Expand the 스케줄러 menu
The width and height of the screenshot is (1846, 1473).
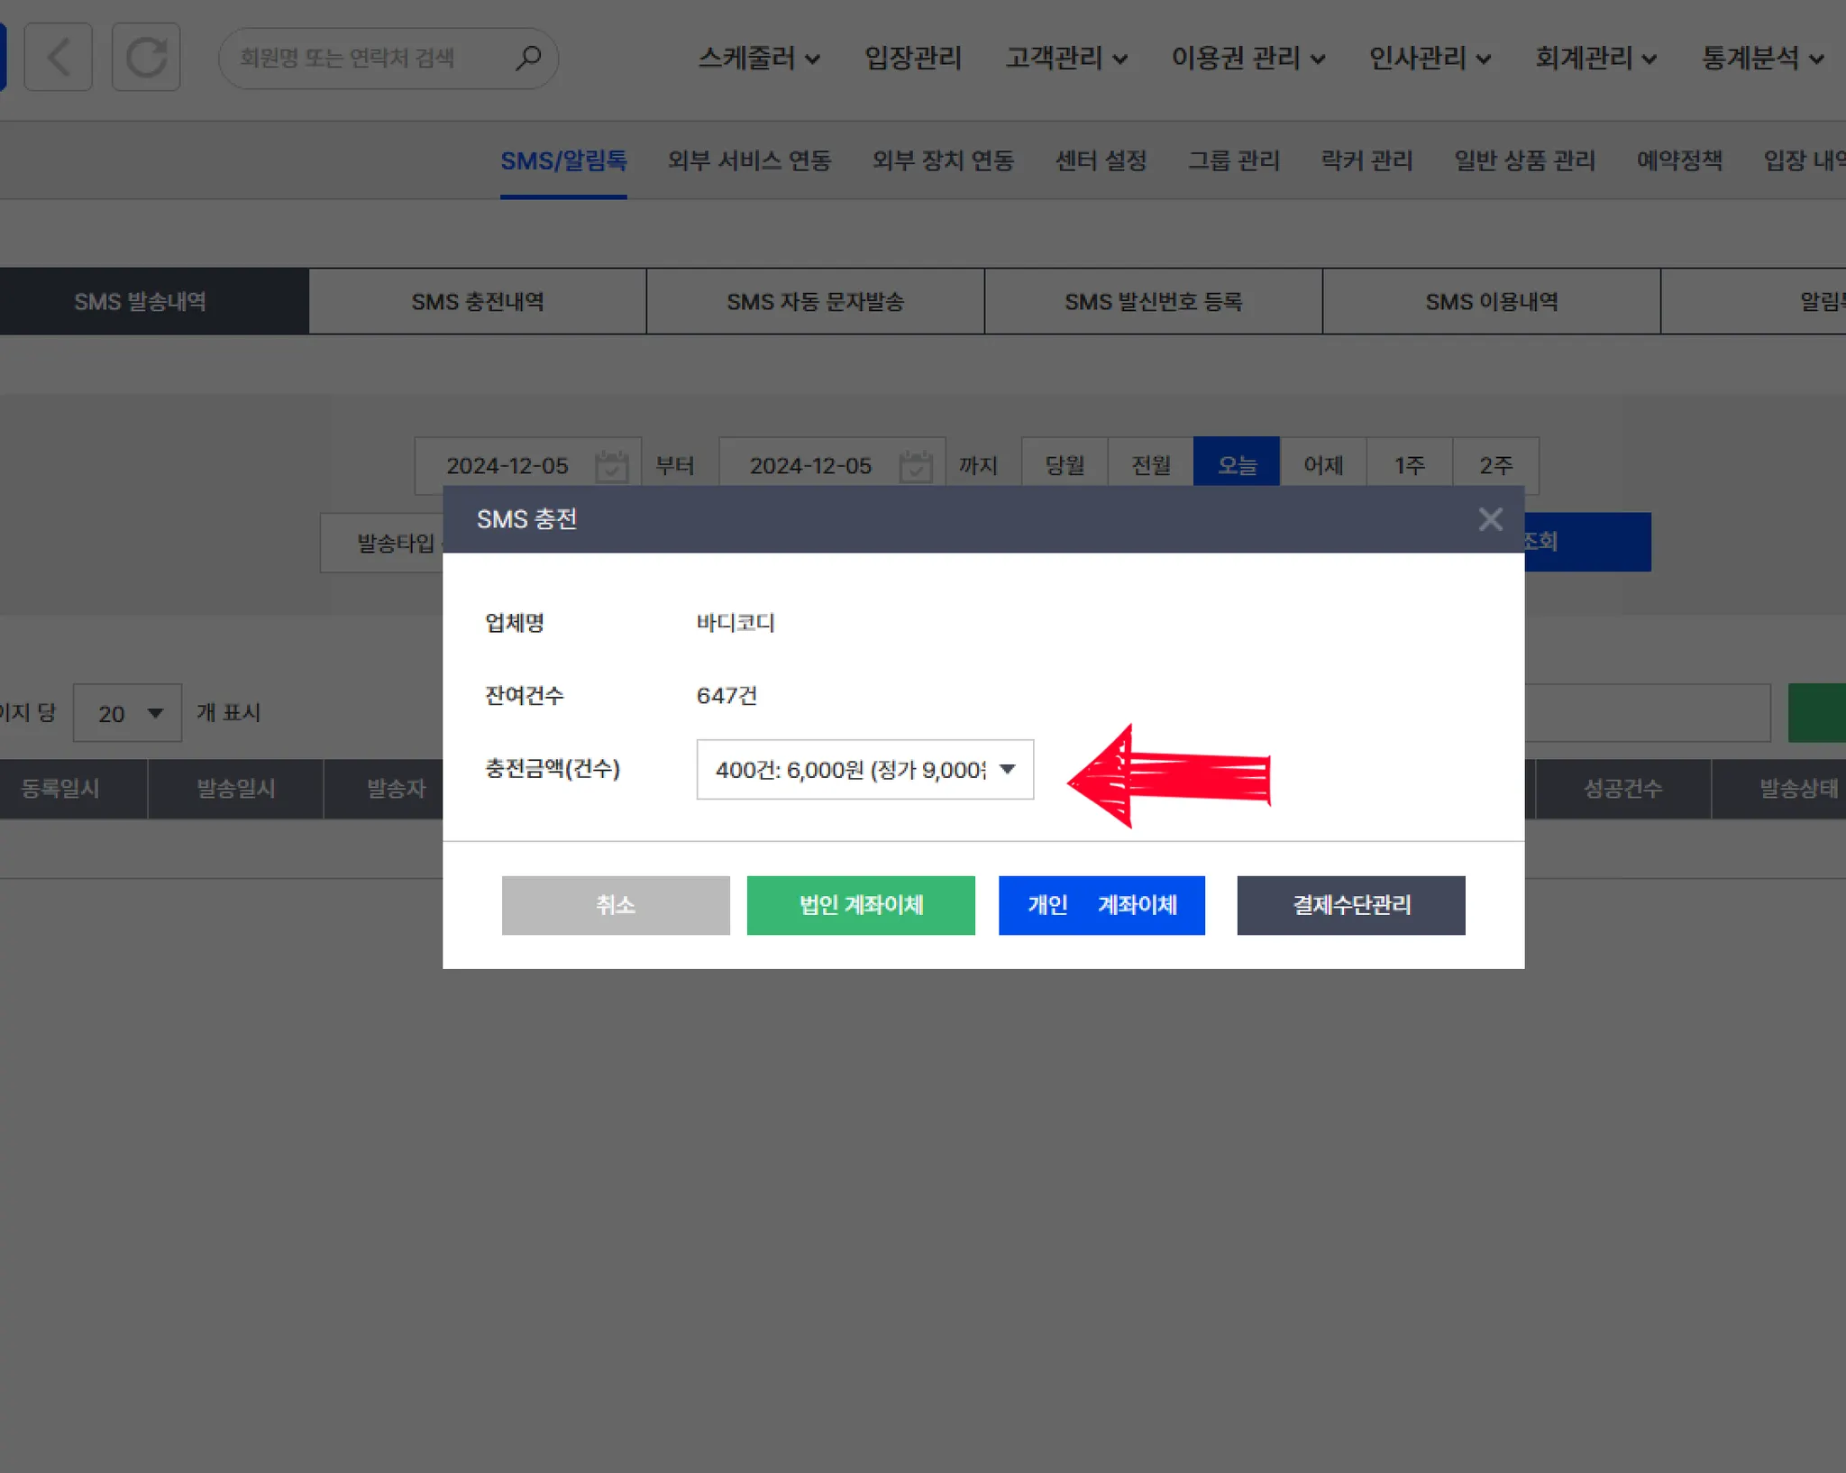click(x=758, y=59)
